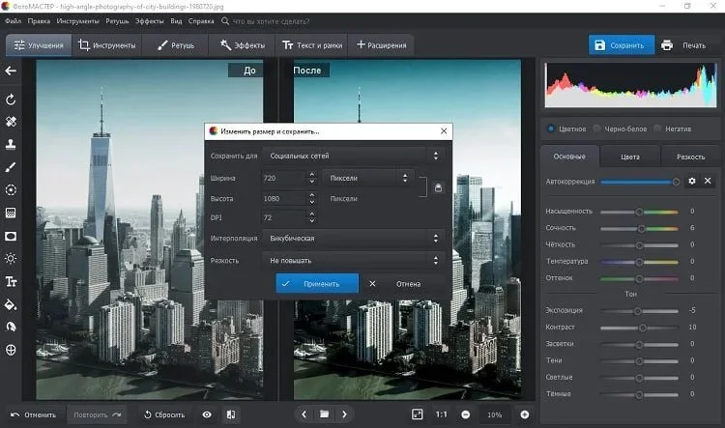Switch to the Эффекты tab
This screenshot has height=428, width=725.
click(x=243, y=45)
